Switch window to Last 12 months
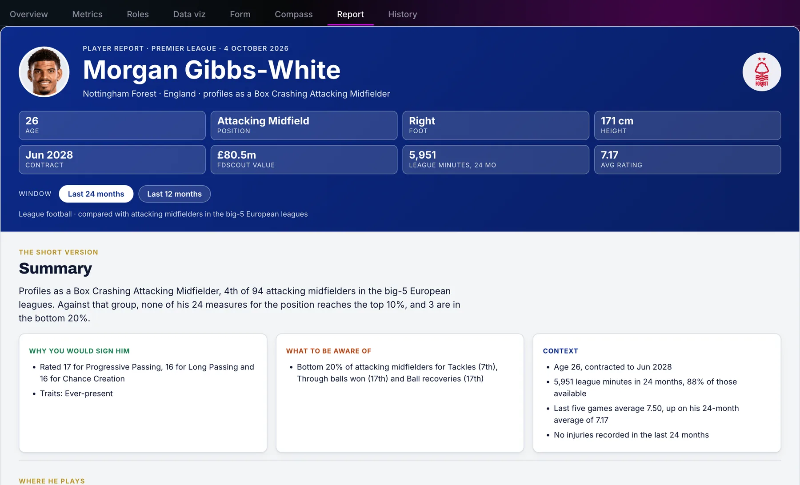 (175, 194)
